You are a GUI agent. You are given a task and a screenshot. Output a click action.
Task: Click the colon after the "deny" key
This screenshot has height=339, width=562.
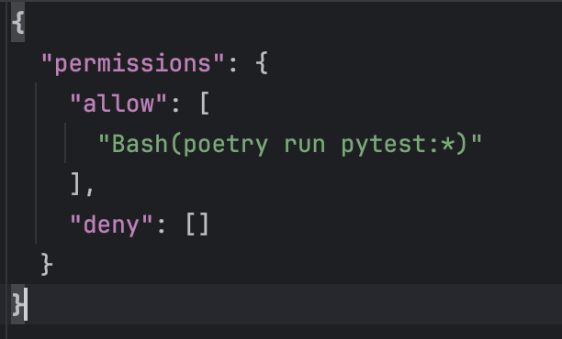(162, 226)
